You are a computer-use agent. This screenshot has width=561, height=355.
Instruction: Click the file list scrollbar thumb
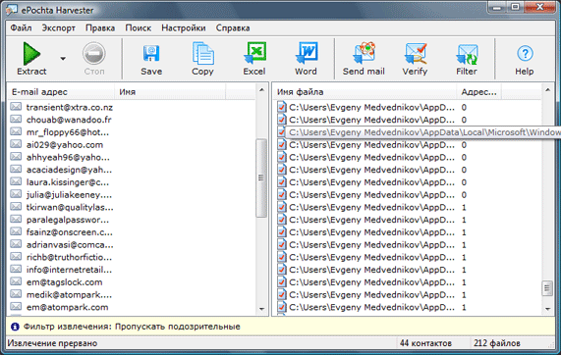pos(547,288)
